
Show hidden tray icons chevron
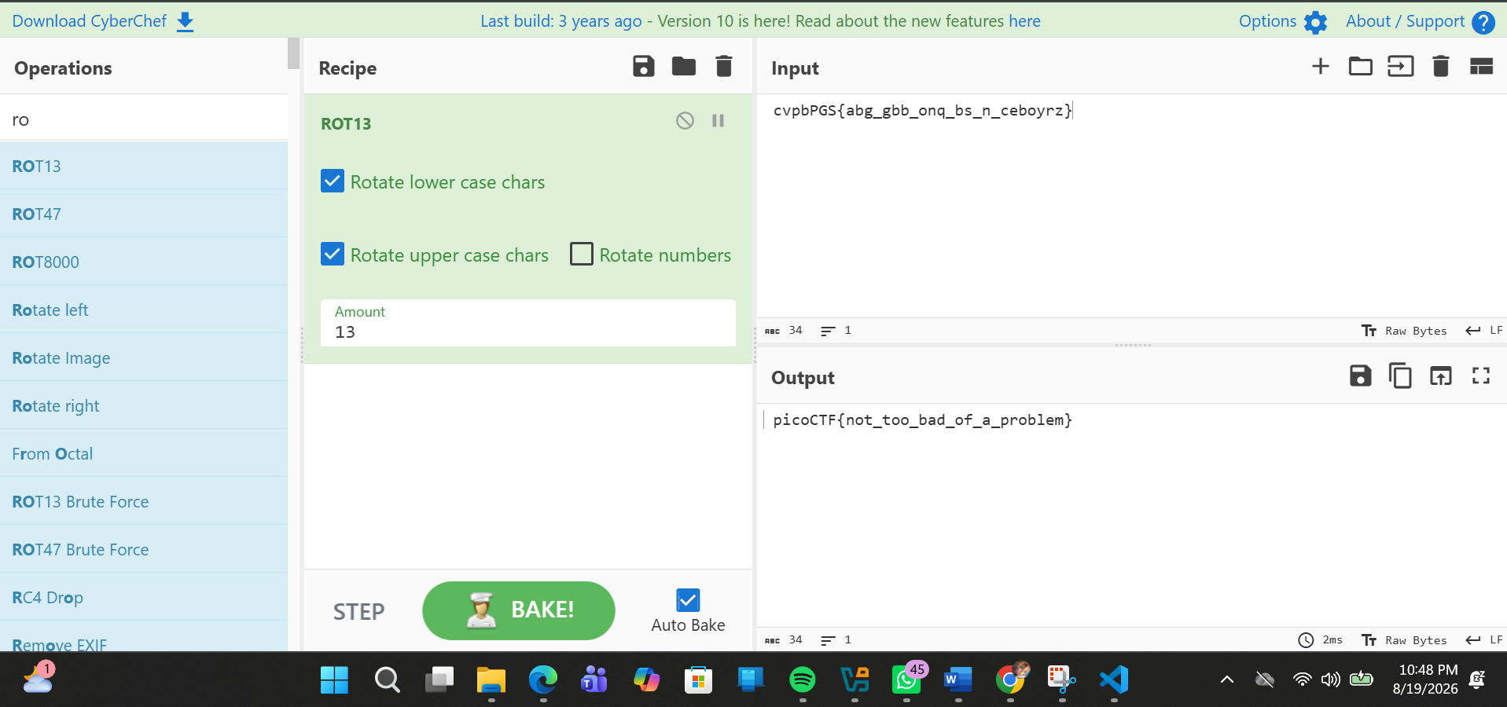click(1227, 680)
